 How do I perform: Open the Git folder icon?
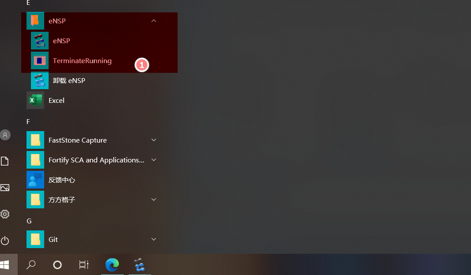pyautogui.click(x=35, y=239)
